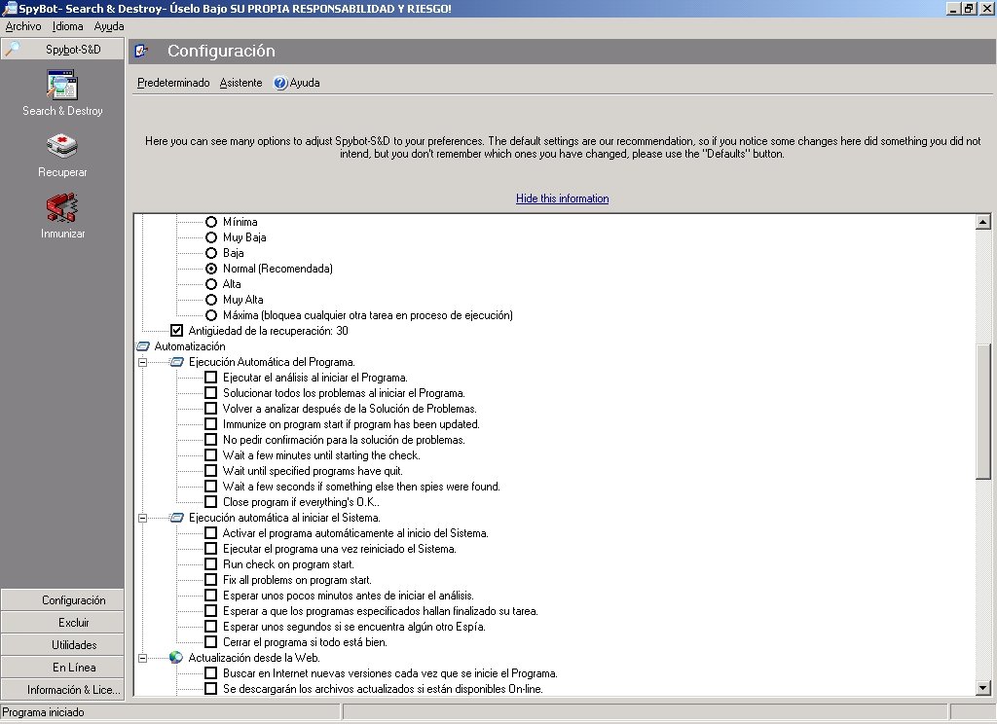Screen dimensions: 997x724
Task: Open the Utilidades sidebar section
Action: pos(62,644)
